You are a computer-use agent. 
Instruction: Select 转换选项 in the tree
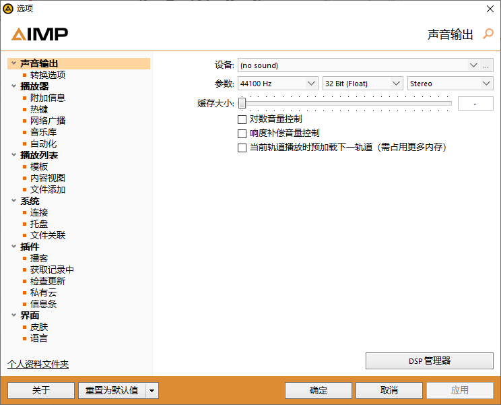click(48, 75)
